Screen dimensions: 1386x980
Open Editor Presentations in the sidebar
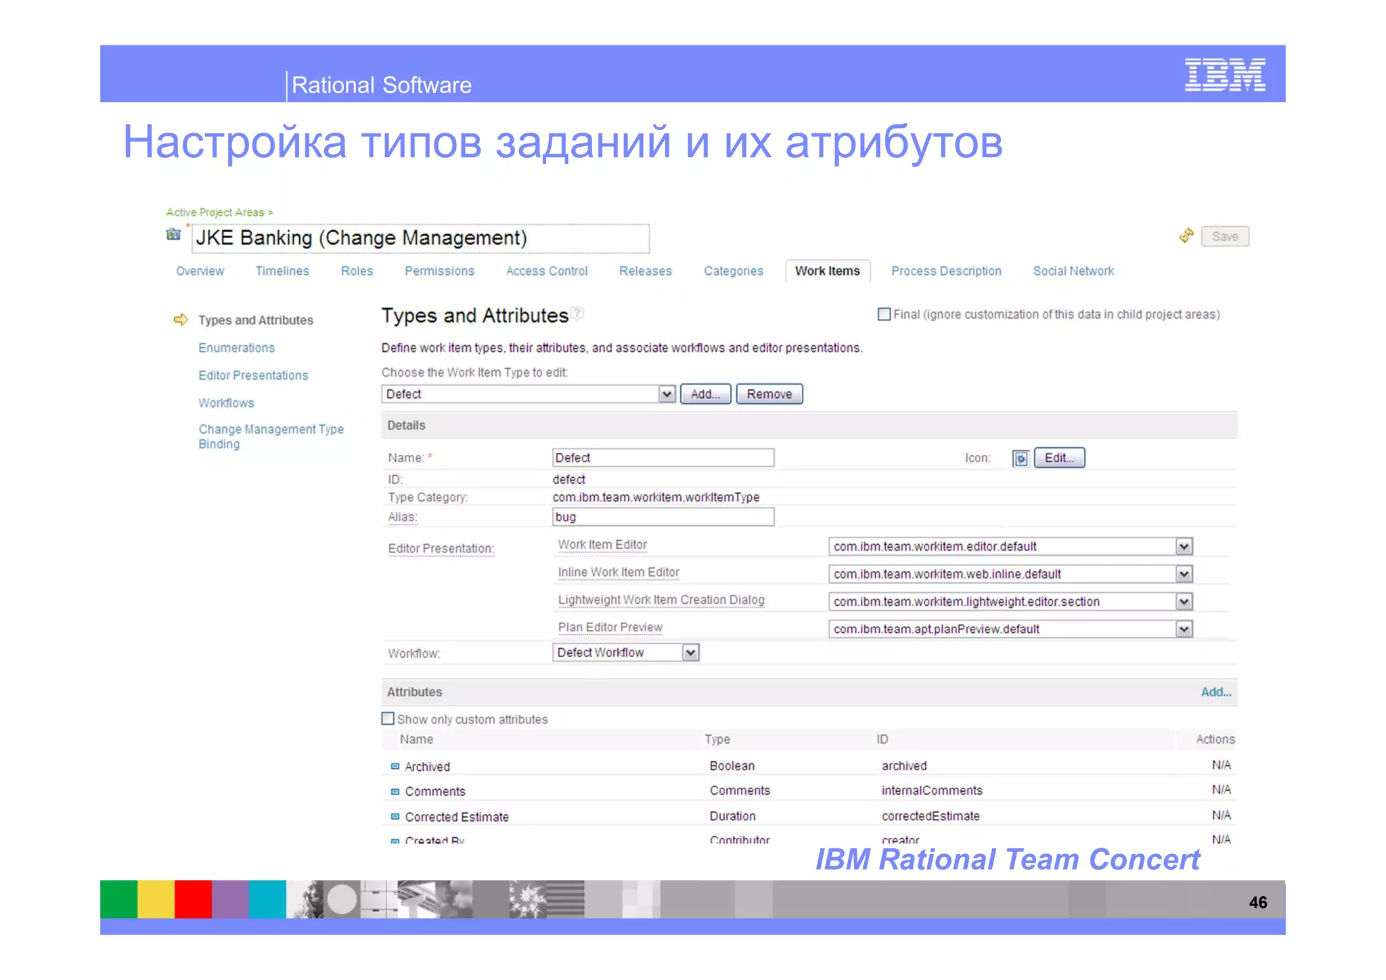tap(253, 376)
